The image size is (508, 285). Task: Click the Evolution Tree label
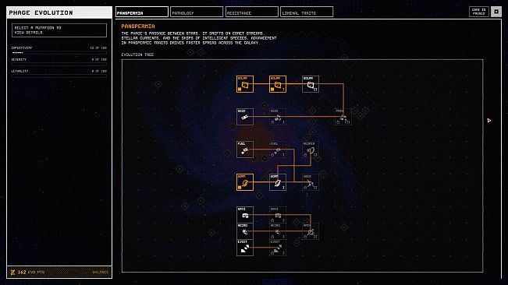click(137, 55)
